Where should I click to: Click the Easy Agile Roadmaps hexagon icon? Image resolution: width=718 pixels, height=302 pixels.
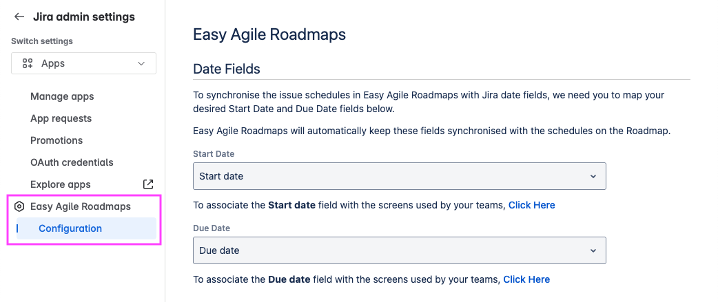19,206
